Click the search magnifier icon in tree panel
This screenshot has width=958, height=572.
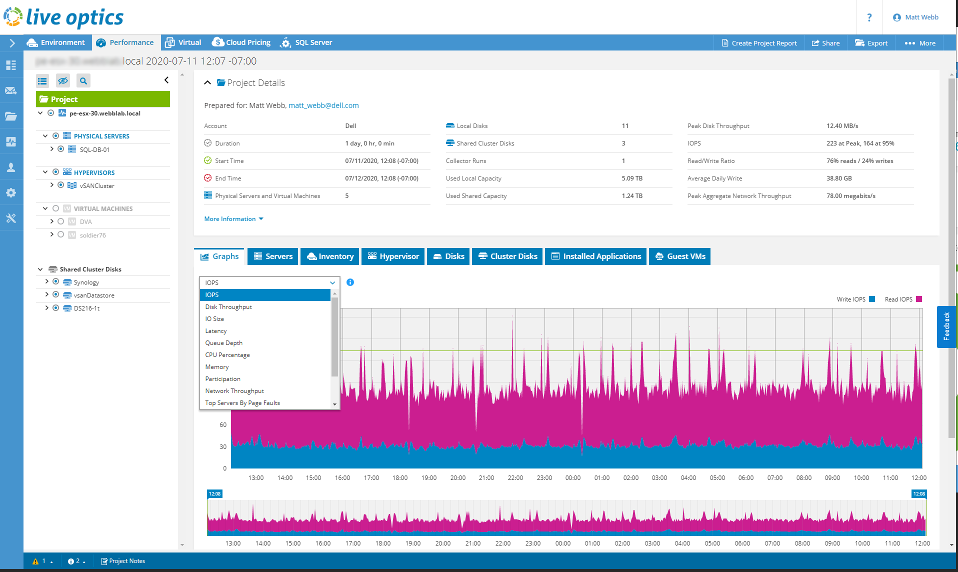[83, 81]
